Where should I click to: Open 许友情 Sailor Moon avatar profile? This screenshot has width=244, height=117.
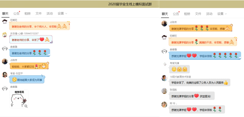click(5, 35)
